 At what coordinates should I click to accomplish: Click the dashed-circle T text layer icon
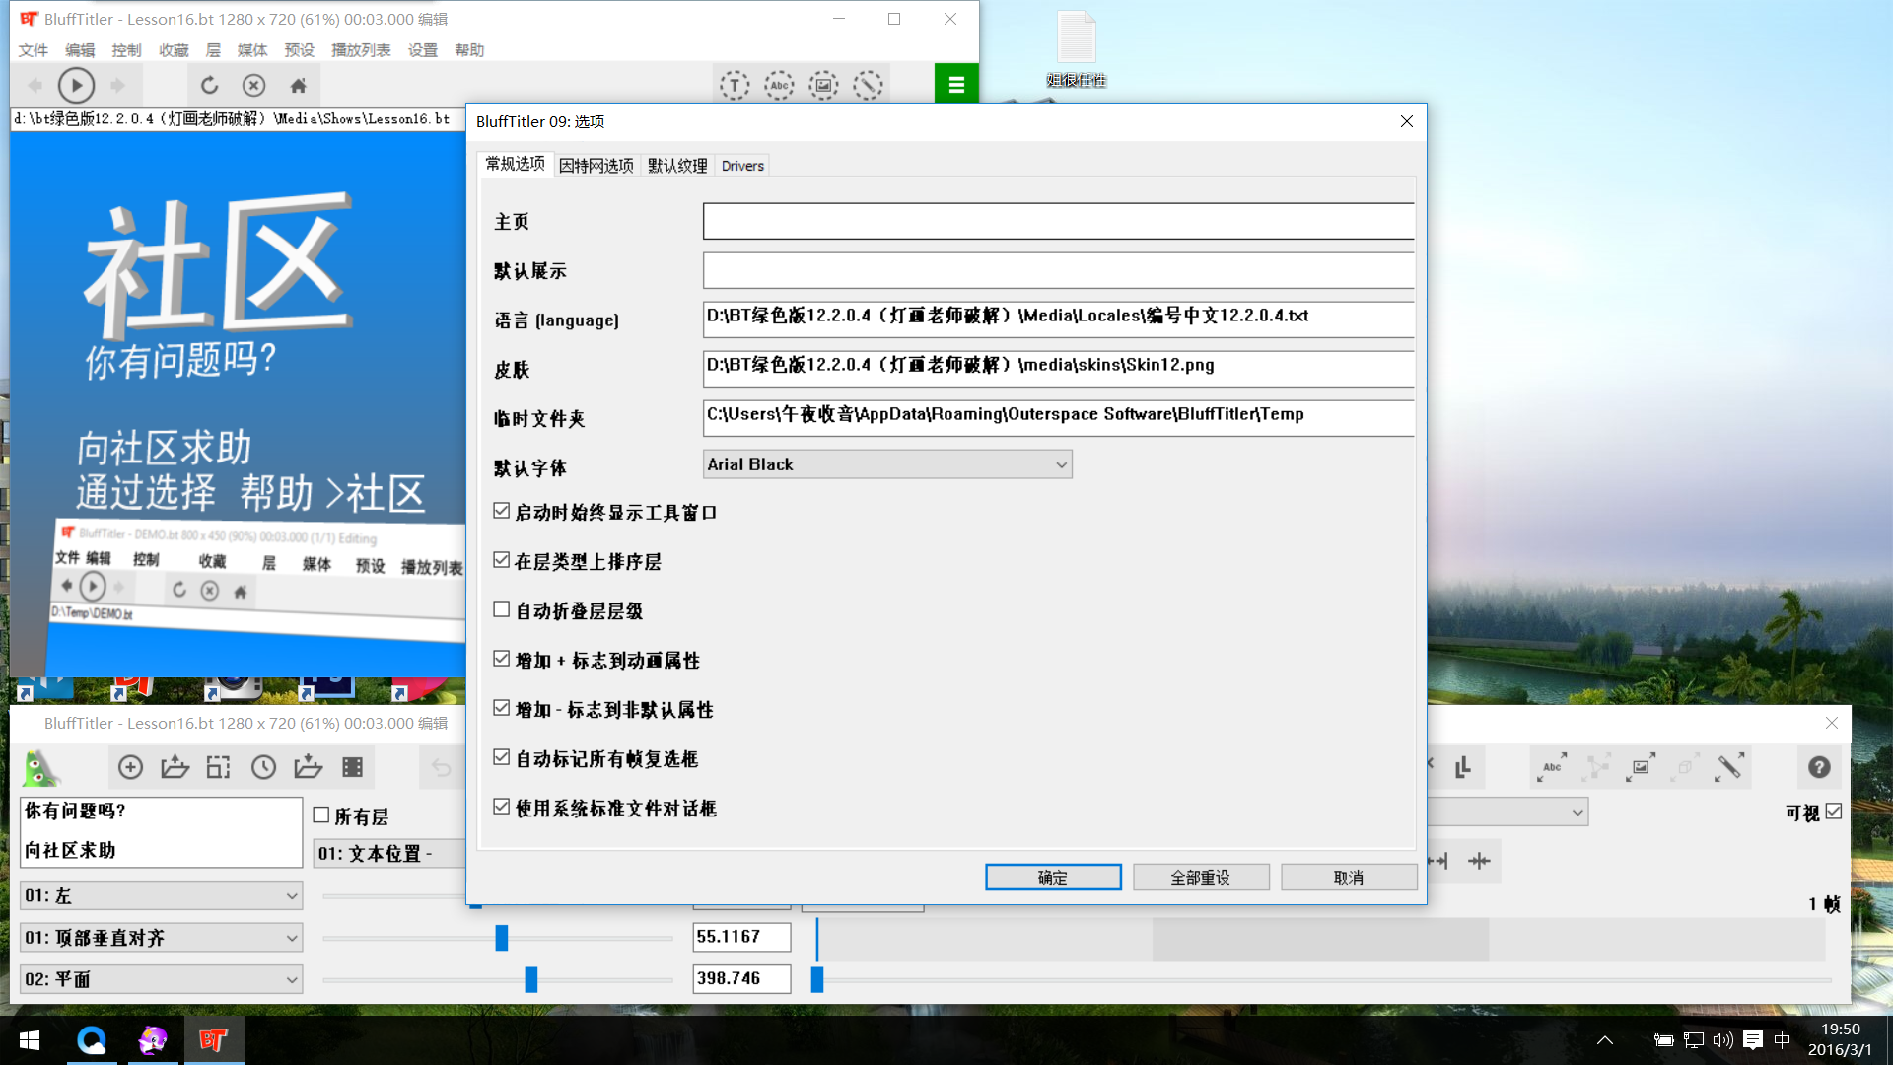[x=735, y=86]
